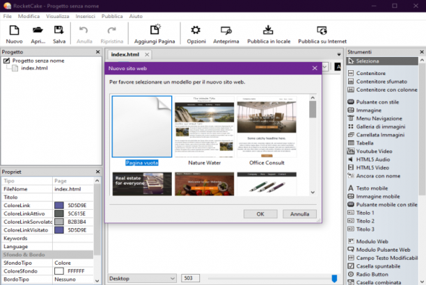This screenshot has height=285, width=426.
Task: Select the Tabella tool
Action: [361, 143]
